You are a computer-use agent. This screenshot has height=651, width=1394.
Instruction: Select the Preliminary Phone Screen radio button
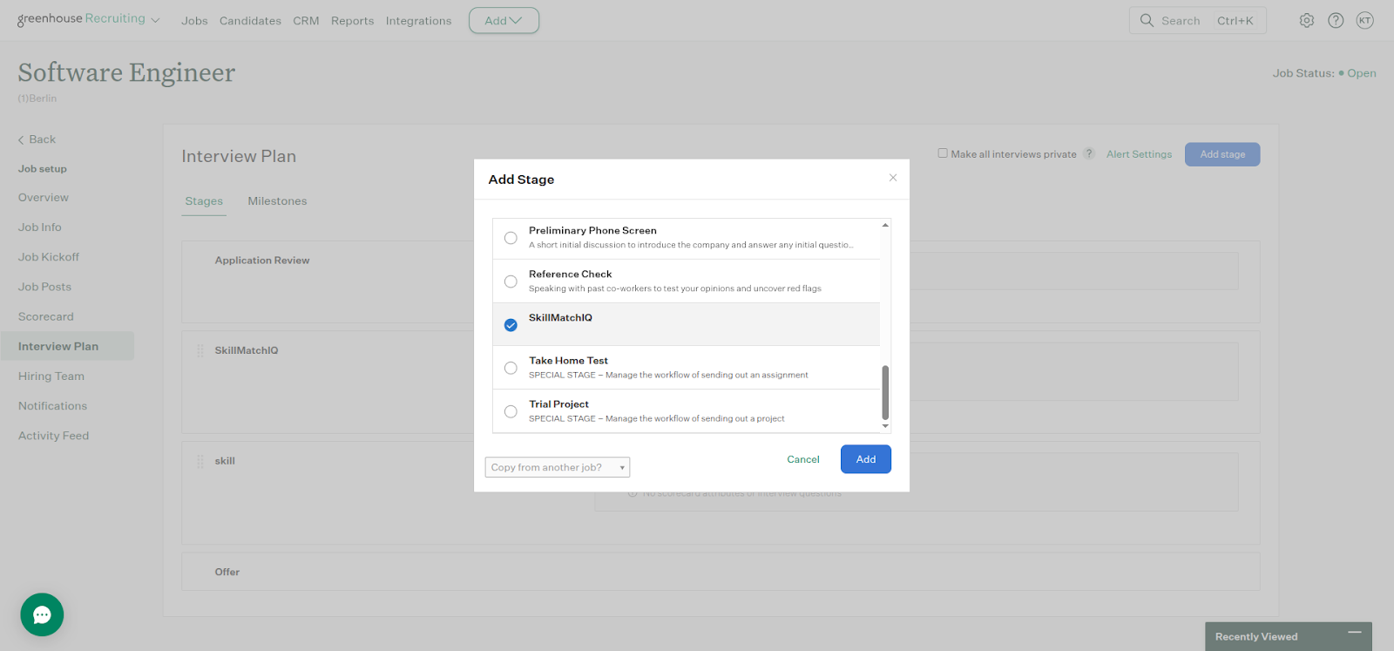click(511, 238)
